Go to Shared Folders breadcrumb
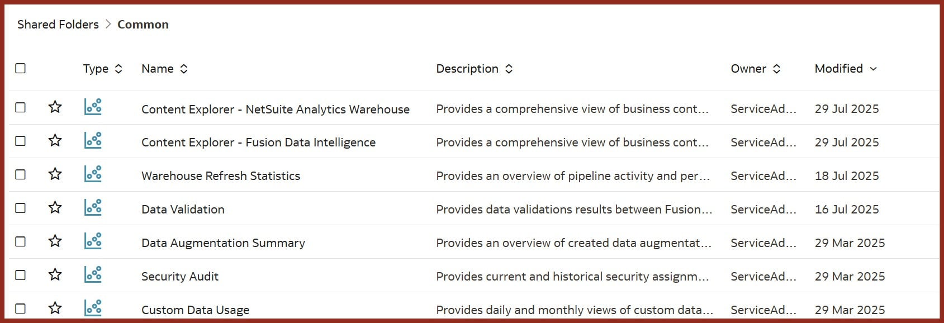Image resolution: width=944 pixels, height=323 pixels. tap(58, 25)
